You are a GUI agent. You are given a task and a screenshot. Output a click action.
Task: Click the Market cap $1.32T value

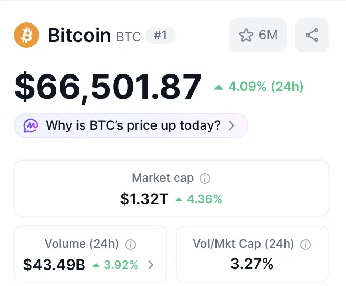(x=144, y=199)
